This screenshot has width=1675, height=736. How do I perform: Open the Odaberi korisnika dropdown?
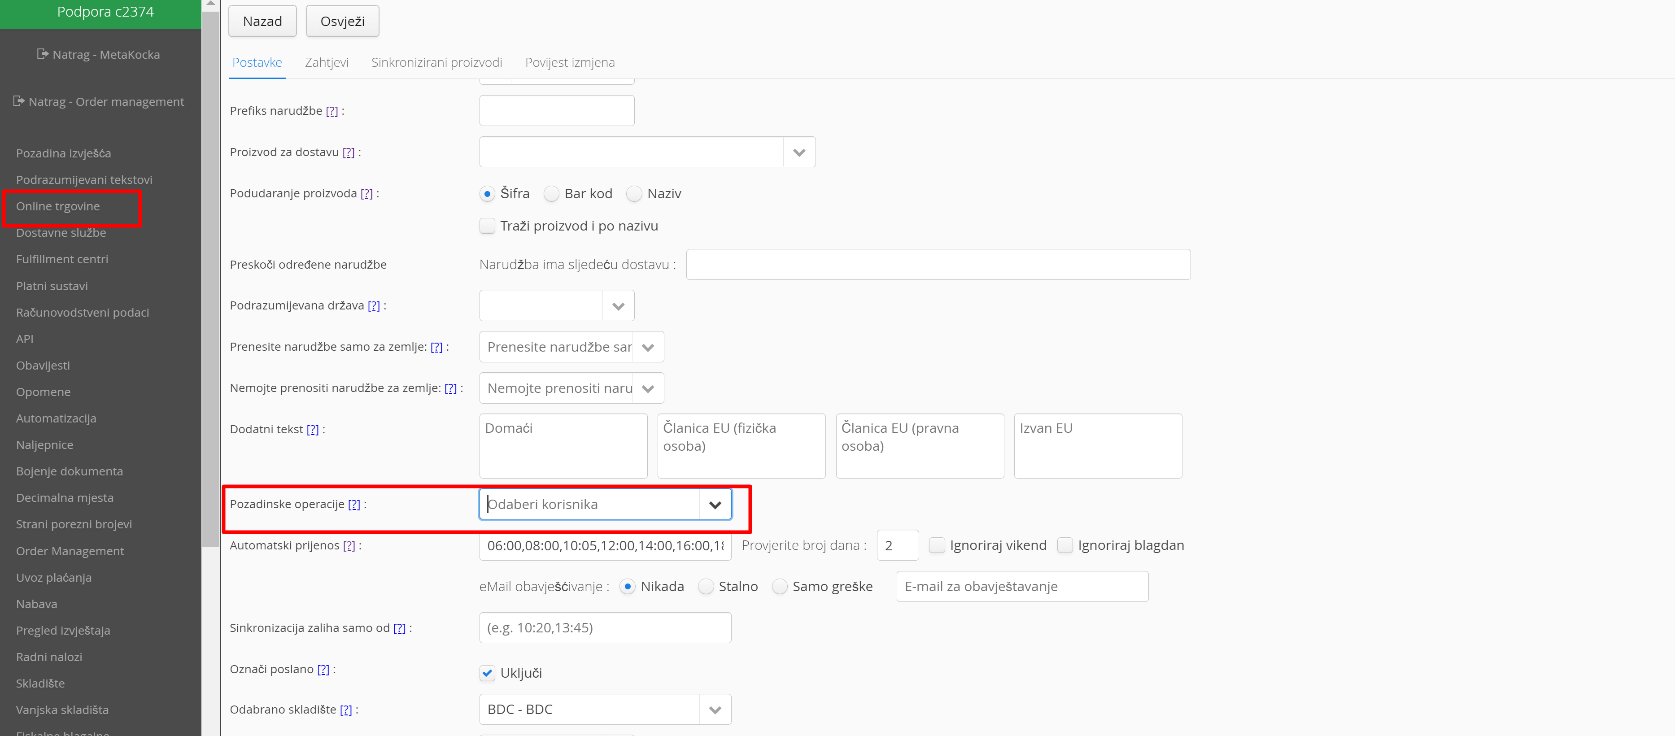[x=715, y=505]
